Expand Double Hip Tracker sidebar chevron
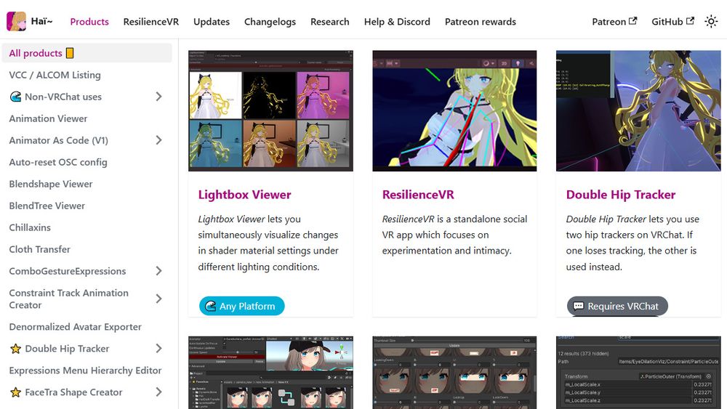Viewport: 727px width, 409px height. [158, 348]
